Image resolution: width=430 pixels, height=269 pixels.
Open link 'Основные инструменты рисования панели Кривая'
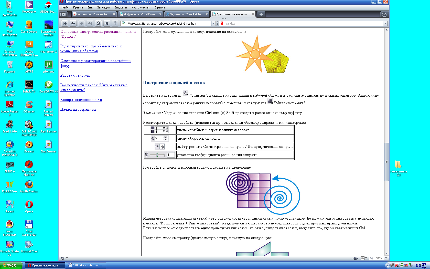(x=98, y=34)
